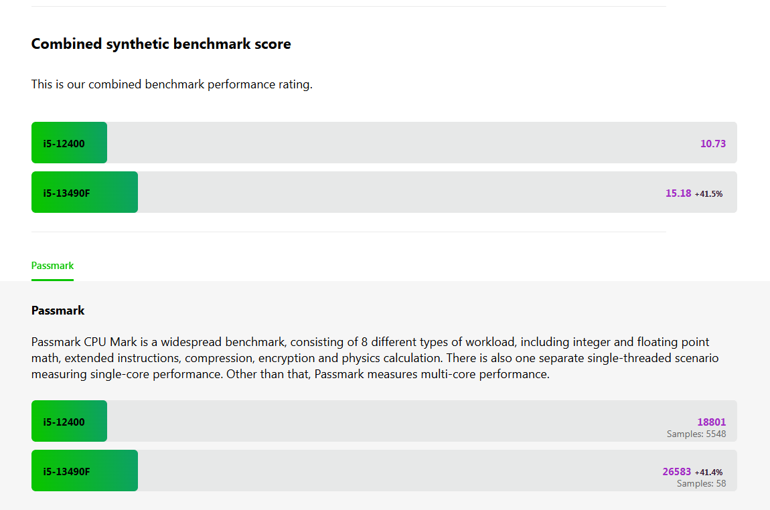
Task: Click the bold Passmark section heading
Action: tap(58, 311)
